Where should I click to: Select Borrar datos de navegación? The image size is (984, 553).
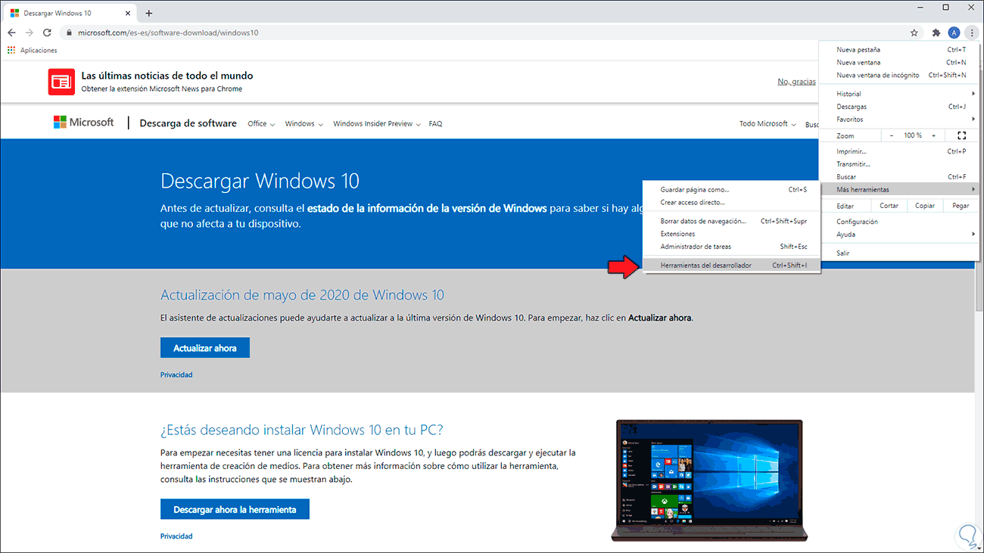pyautogui.click(x=730, y=221)
